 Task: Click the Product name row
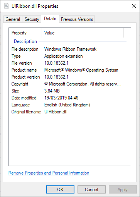69,70
